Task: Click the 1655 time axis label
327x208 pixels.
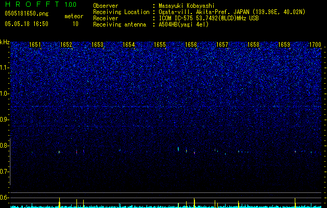Action: [160, 45]
